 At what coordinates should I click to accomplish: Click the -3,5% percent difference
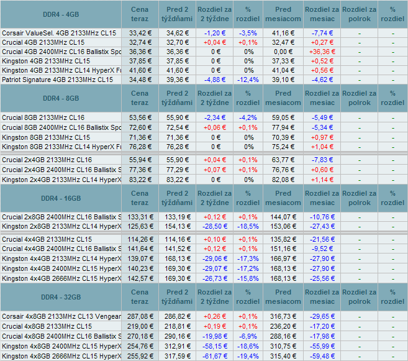(248, 33)
